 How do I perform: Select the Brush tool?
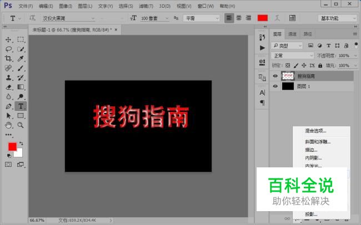point(21,68)
